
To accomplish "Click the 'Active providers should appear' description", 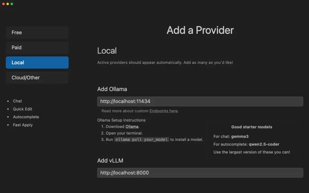I will coord(165,62).
